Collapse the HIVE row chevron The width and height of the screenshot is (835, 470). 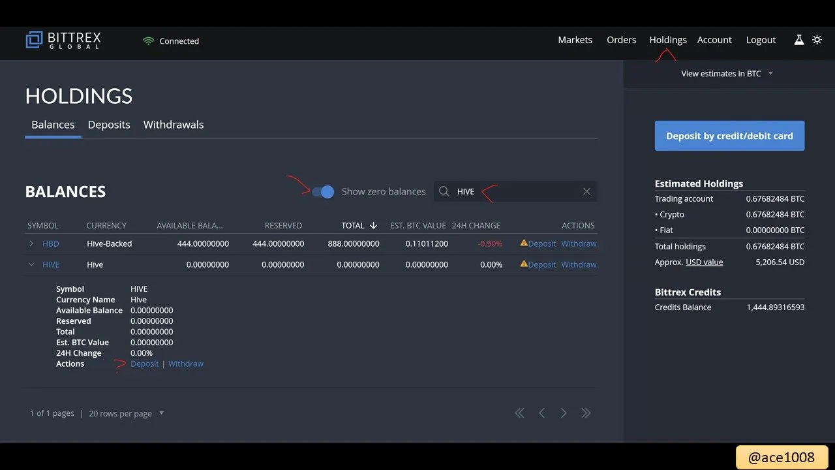tap(31, 264)
